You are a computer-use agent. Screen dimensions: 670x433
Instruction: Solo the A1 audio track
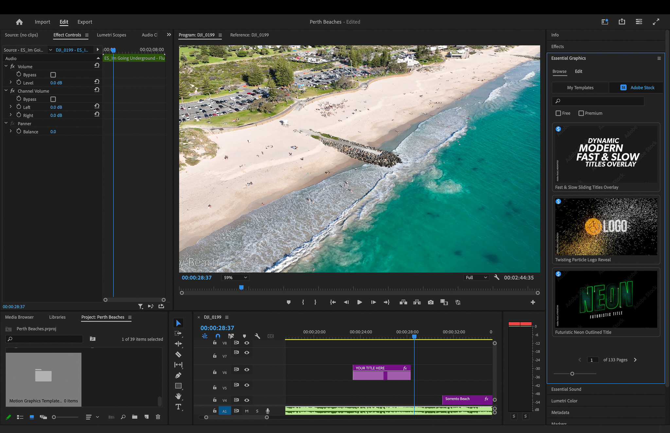[x=257, y=411]
